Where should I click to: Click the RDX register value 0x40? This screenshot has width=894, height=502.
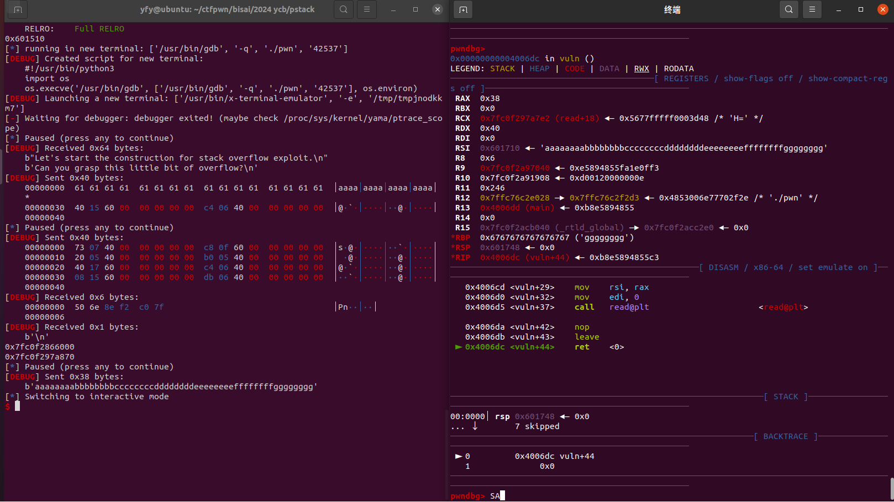pos(490,128)
